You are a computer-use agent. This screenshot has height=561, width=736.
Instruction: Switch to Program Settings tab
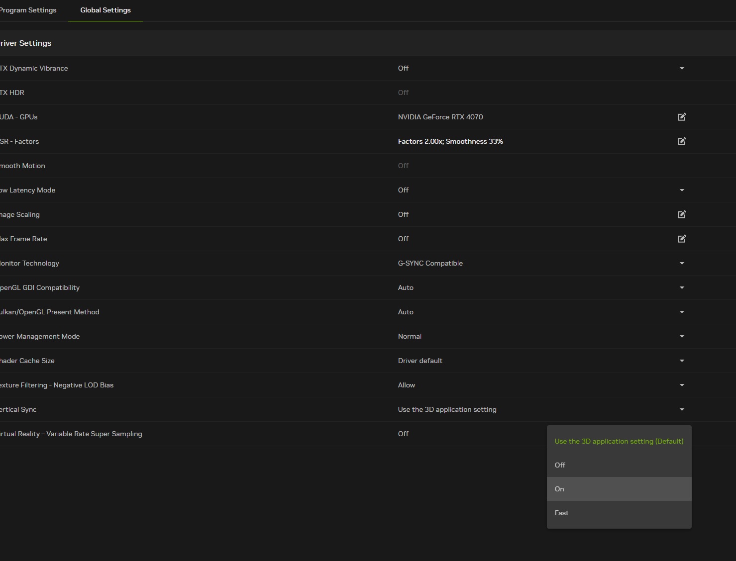28,10
